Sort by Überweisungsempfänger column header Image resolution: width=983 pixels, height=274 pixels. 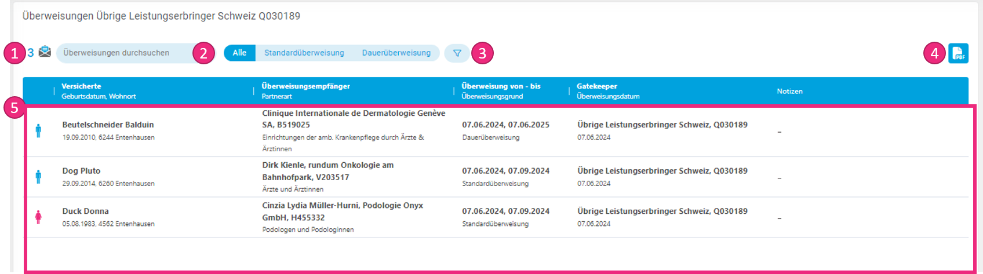305,86
